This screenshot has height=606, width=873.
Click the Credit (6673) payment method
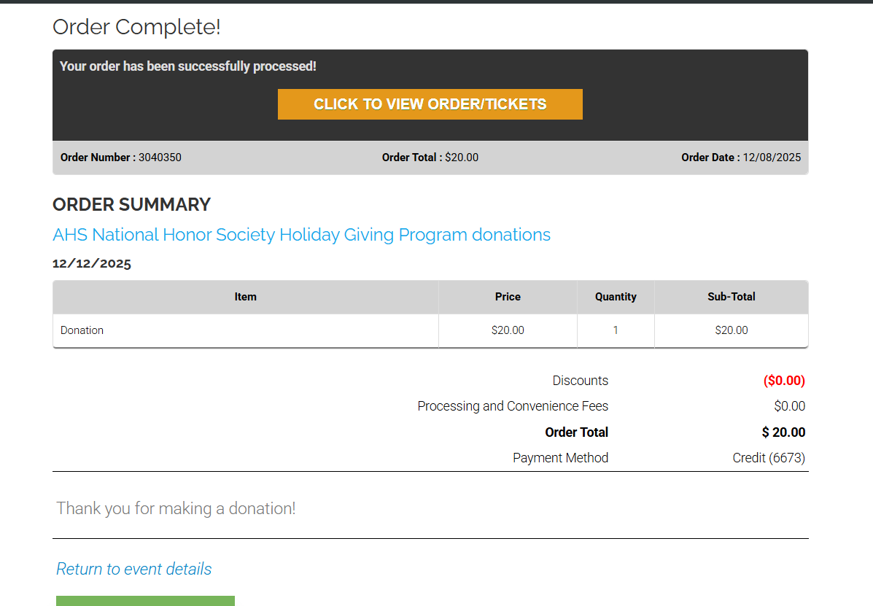tap(769, 458)
